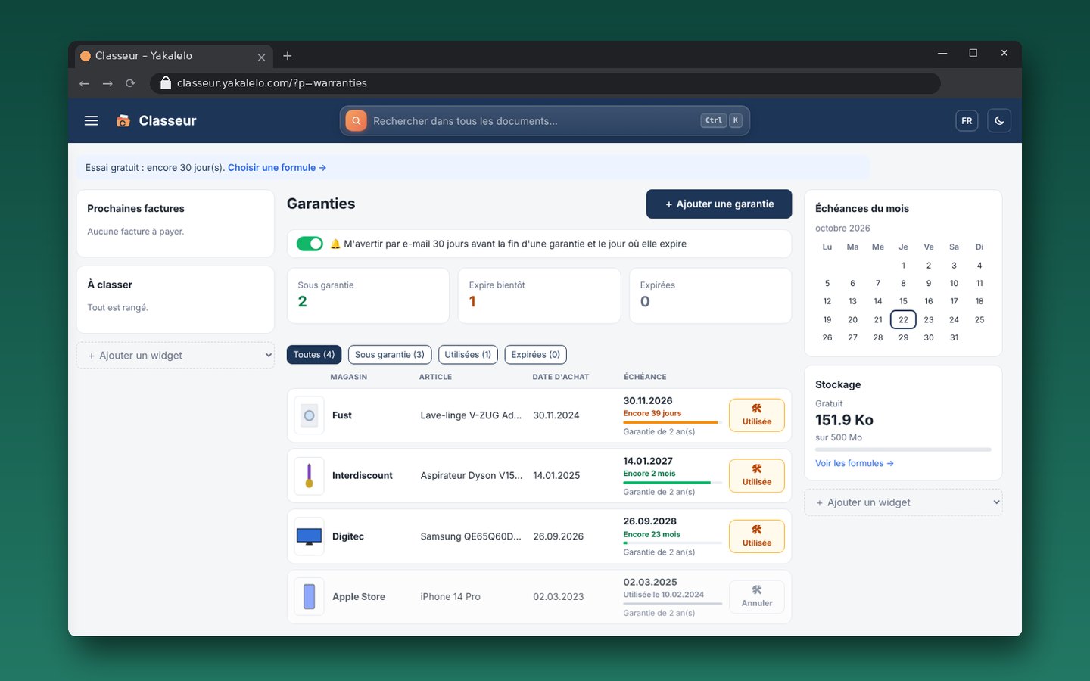Viewport: 1090px width, 681px height.
Task: Select day 31 in the calendar
Action: 954,337
